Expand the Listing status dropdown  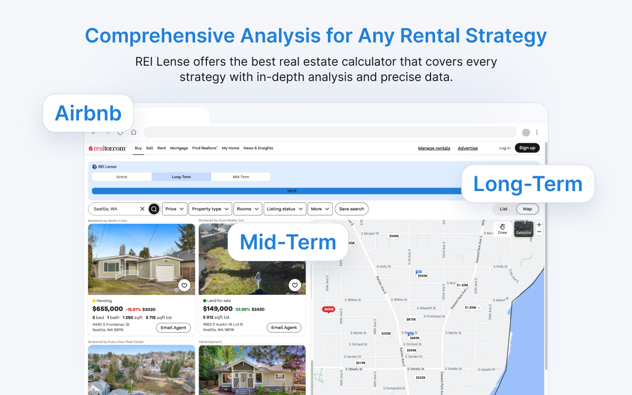pos(285,209)
